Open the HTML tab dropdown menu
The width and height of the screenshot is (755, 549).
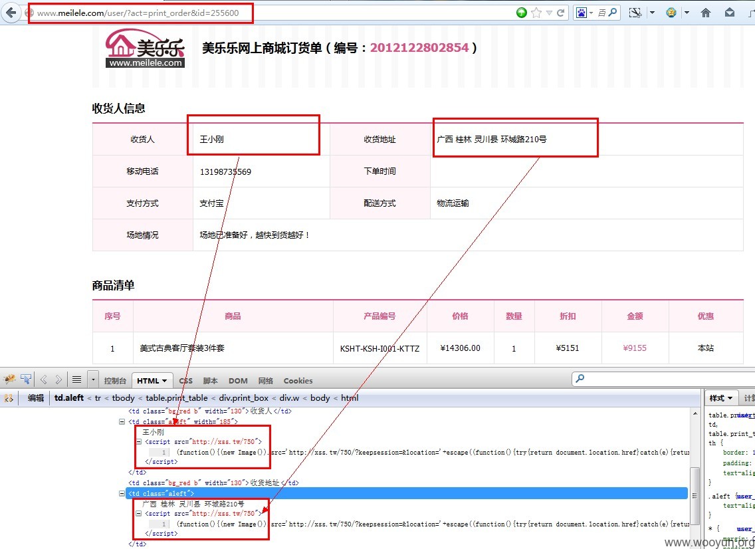[164, 381]
